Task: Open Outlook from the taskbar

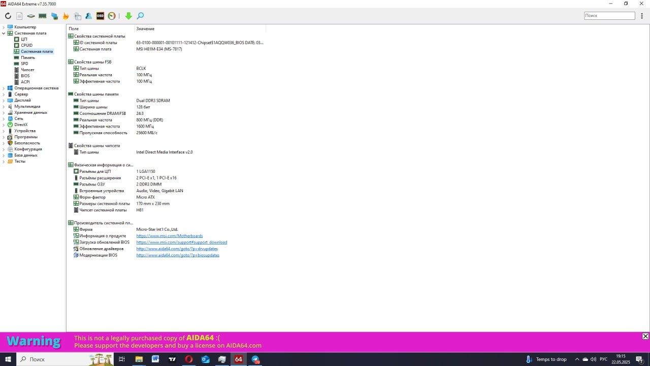Action: (x=206, y=359)
